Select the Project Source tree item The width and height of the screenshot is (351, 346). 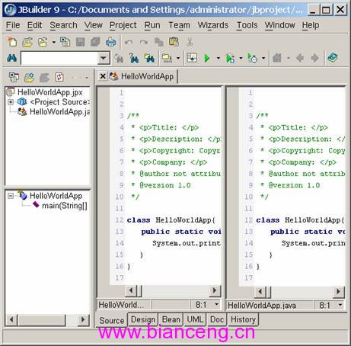point(59,102)
